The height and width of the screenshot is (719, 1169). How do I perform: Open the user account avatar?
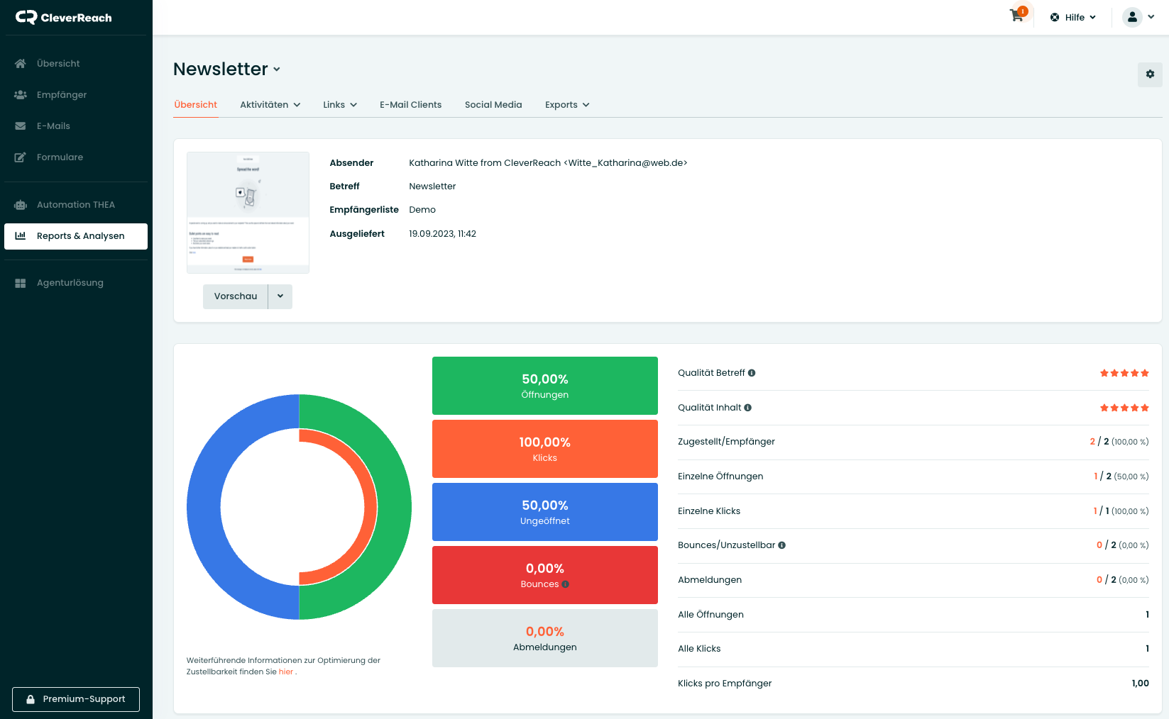pos(1132,17)
